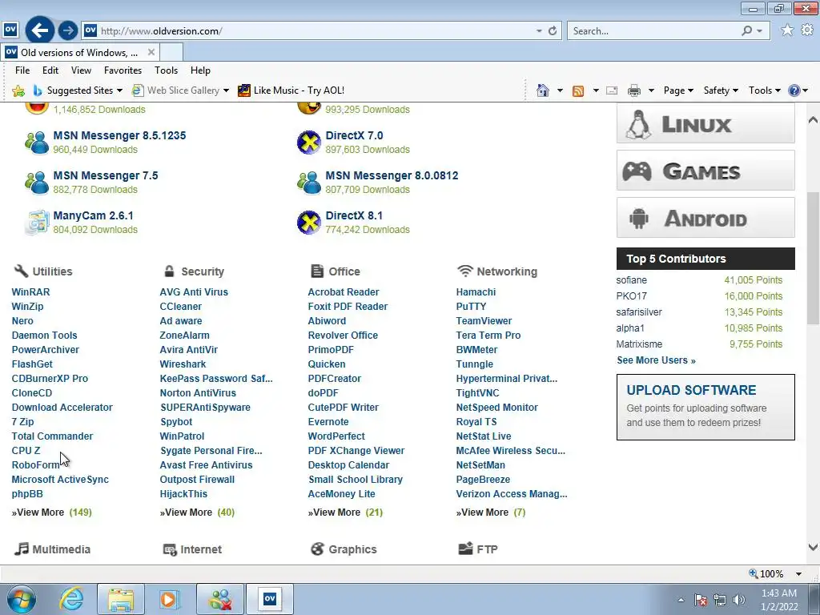This screenshot has width=820, height=615.
Task: Open the Tools command bar dropdown
Action: point(764,90)
